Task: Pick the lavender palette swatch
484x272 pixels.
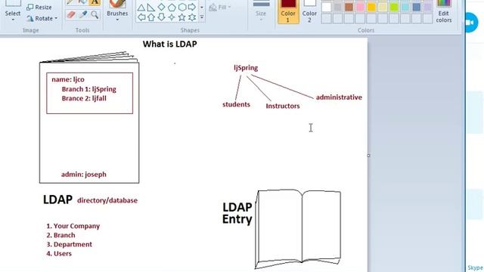Action: (428, 7)
